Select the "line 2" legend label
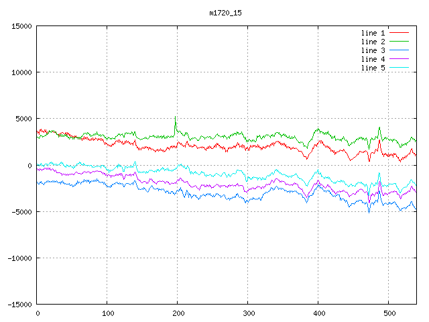This screenshot has height=322, width=429. point(373,42)
